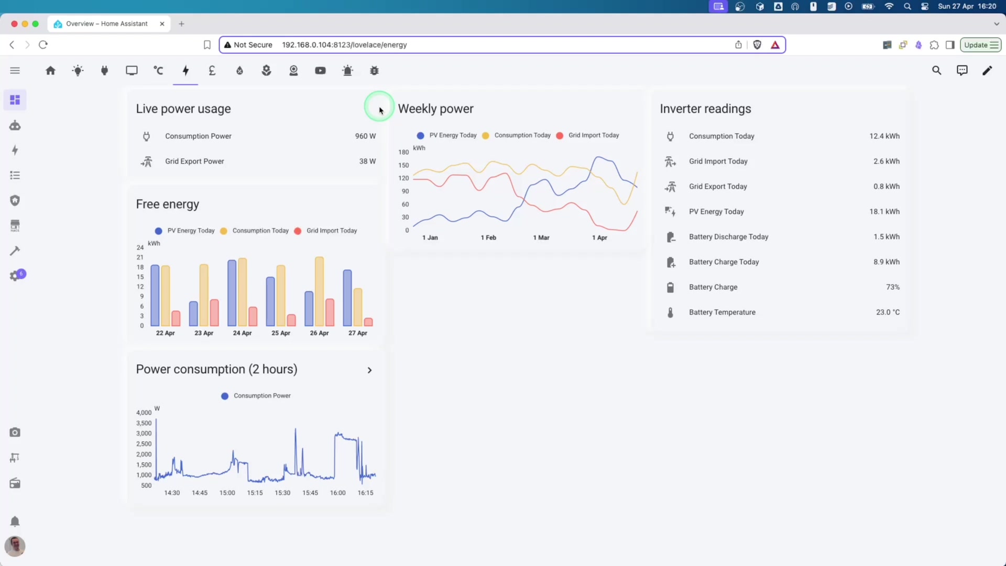Open the browser tab list dropdown arrow
Screen dimensions: 1006x566
point(996,24)
